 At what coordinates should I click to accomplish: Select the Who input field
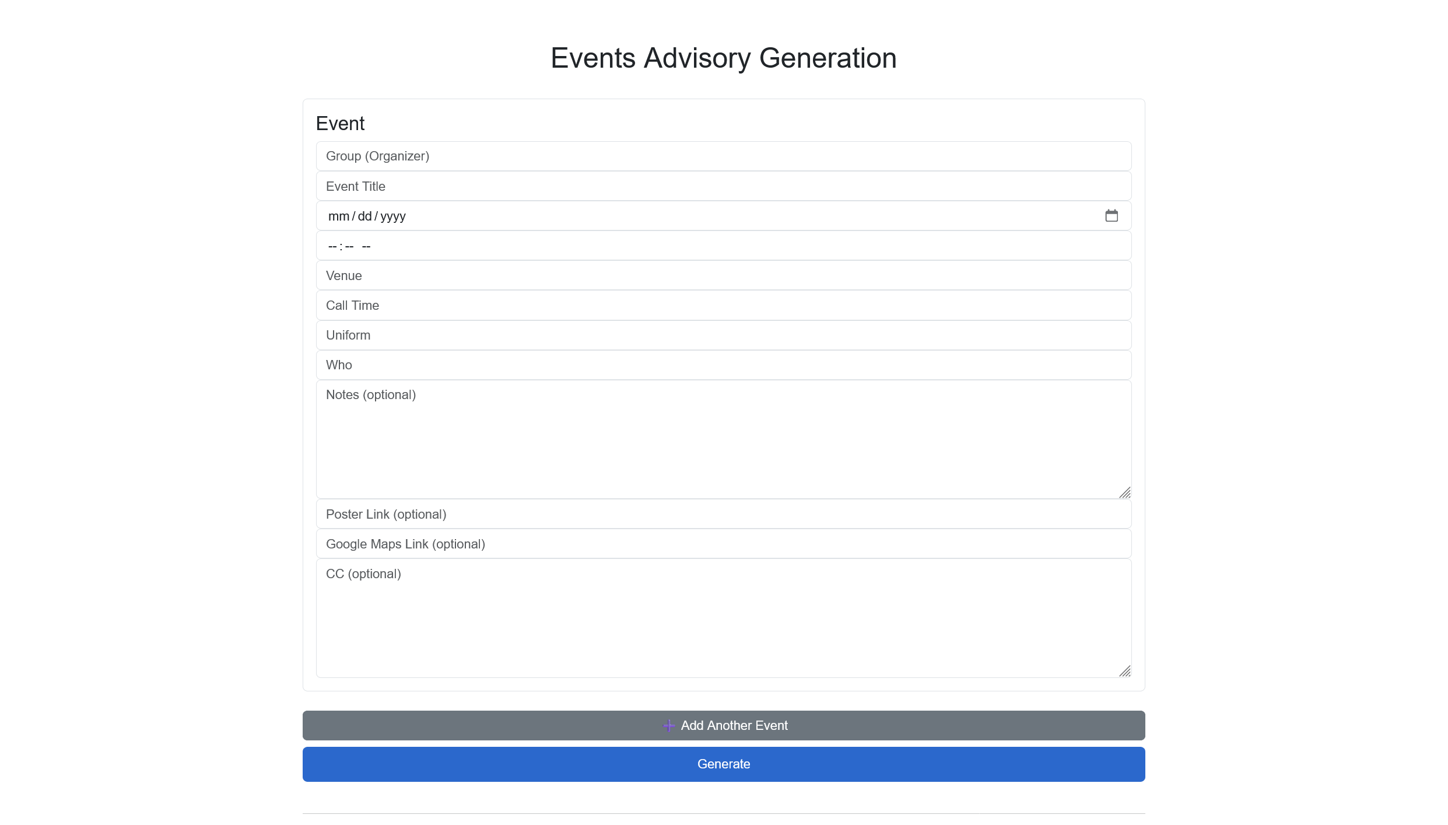pos(723,365)
